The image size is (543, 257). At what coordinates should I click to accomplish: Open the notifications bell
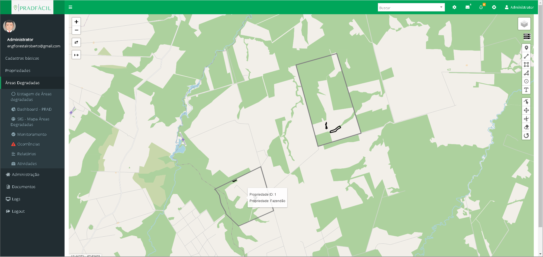coord(481,7)
